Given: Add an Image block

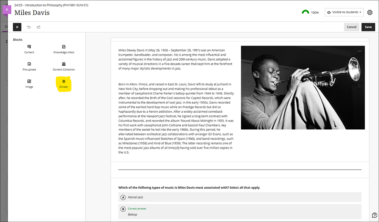Looking at the screenshot, I should tap(29, 84).
